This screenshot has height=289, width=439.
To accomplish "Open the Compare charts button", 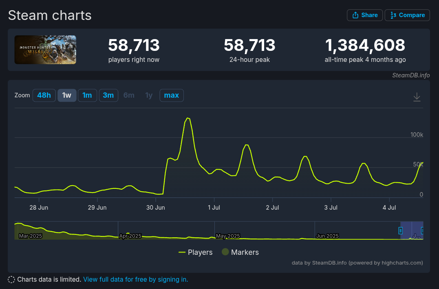I will [x=407, y=15].
